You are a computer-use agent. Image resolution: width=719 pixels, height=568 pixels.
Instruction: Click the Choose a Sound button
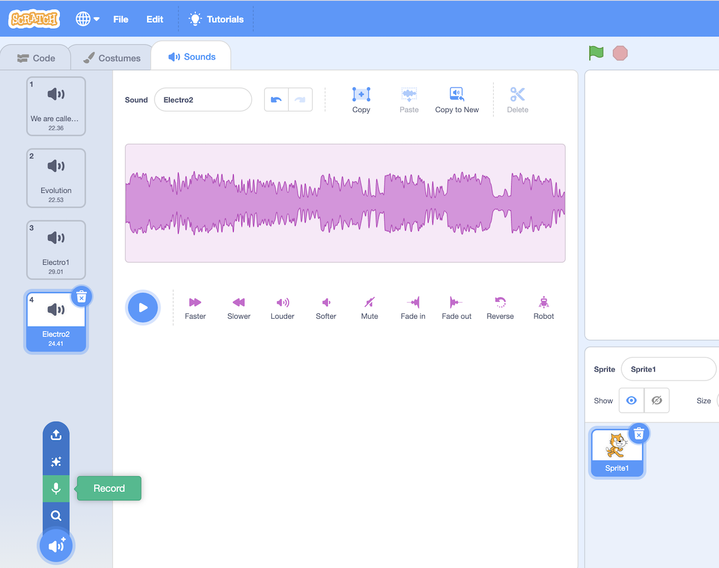click(56, 546)
